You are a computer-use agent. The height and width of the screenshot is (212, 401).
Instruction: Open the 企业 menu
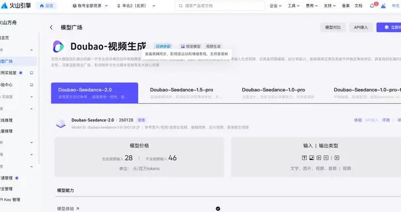click(x=276, y=6)
